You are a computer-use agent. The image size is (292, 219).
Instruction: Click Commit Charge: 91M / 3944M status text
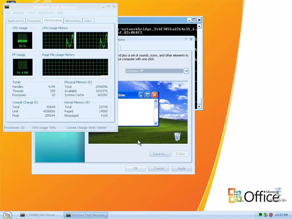point(86,128)
